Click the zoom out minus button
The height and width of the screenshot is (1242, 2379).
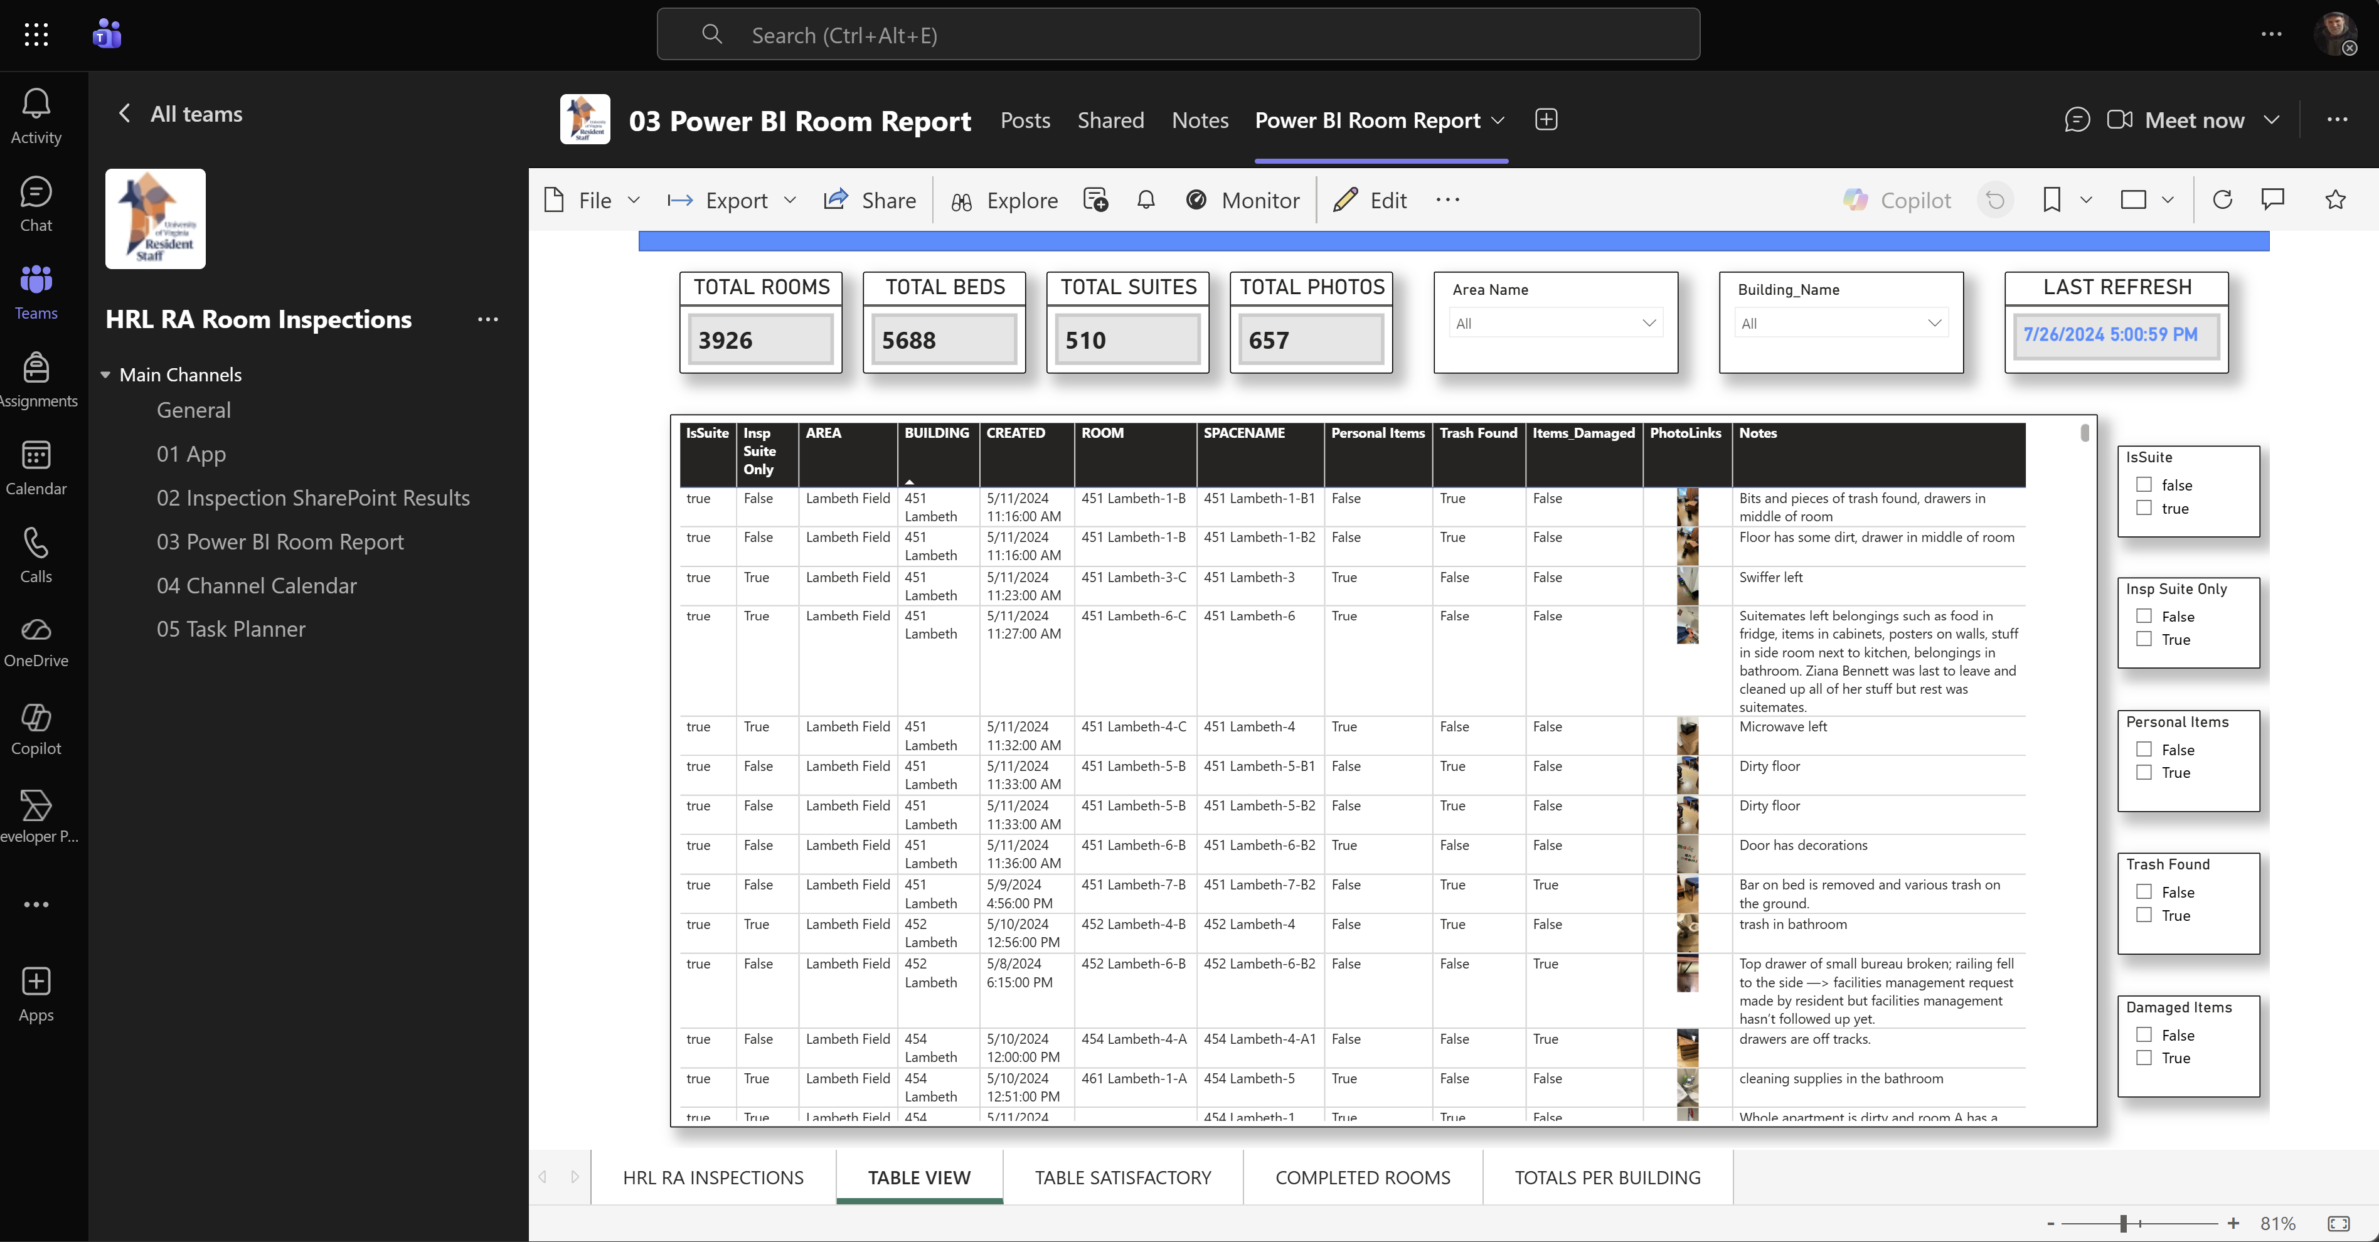pos(2050,1224)
